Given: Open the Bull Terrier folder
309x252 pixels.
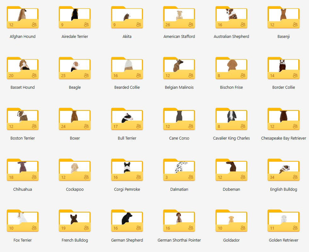Looking at the screenshot, I should (127, 119).
